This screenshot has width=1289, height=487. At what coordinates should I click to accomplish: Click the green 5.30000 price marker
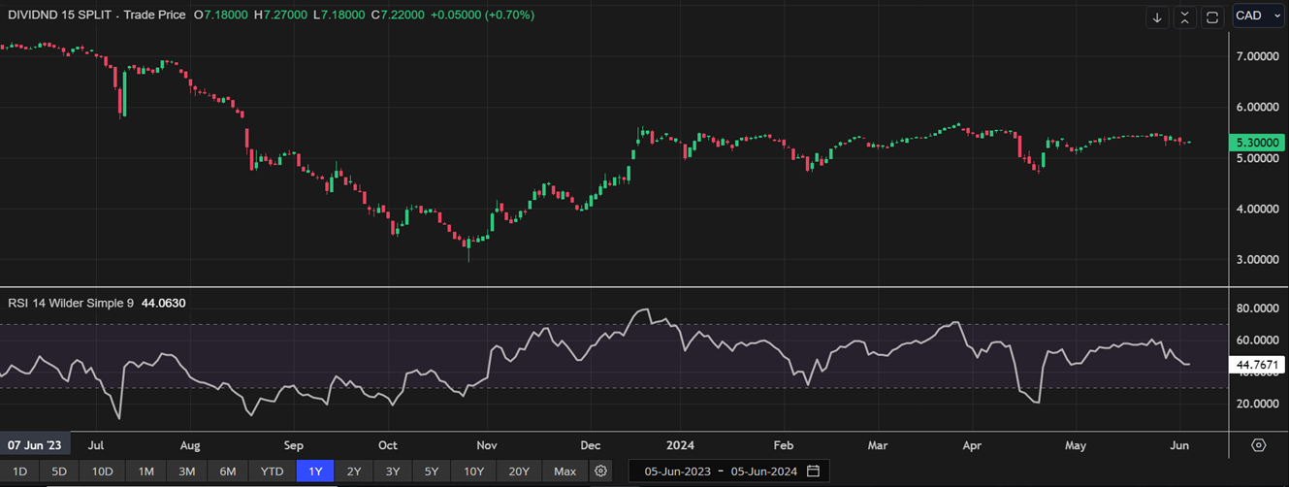[x=1257, y=143]
